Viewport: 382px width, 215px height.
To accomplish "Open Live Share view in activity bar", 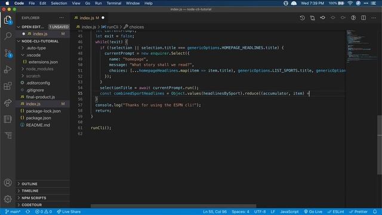I will pyautogui.click(x=8, y=102).
